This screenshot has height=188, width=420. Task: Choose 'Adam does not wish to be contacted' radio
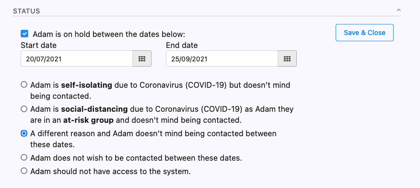(24, 157)
